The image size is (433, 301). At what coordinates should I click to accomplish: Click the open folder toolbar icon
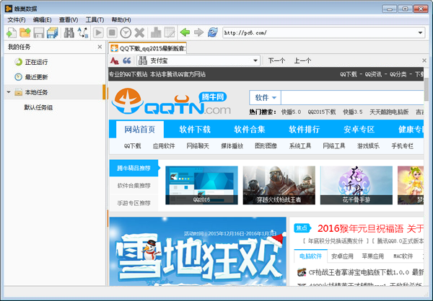point(25,33)
